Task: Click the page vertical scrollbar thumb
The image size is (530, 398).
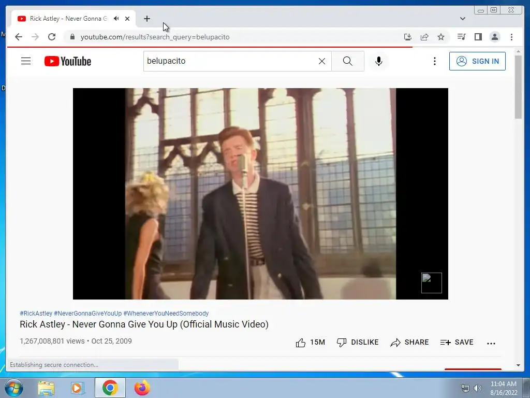Action: [518, 87]
